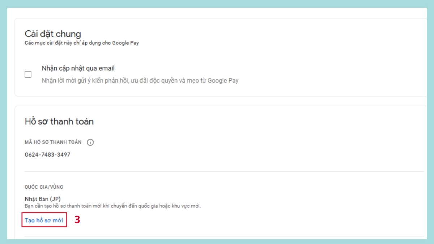Click the info icon beside Mã hồ sơ thanh toán

pyautogui.click(x=90, y=142)
